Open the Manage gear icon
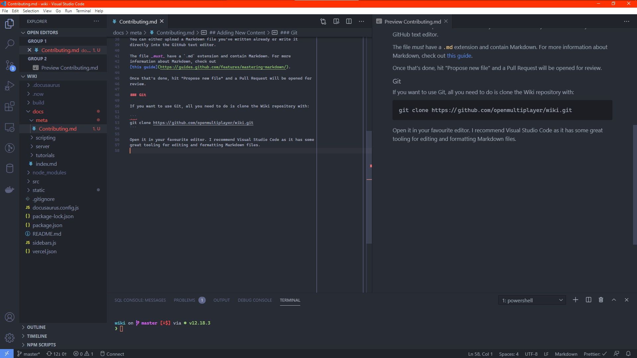637x358 pixels. coord(10,338)
